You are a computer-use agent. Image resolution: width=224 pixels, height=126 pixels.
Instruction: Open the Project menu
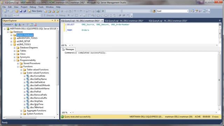24,7
